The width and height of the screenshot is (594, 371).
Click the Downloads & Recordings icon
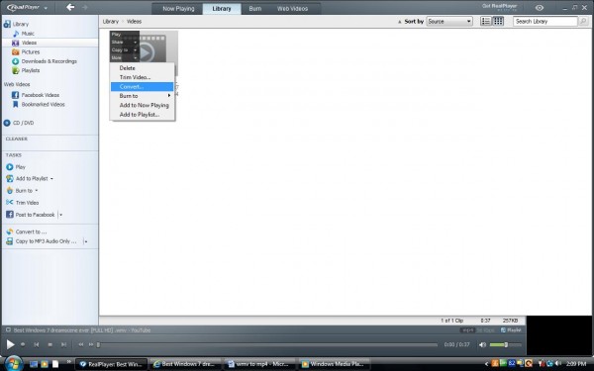click(15, 61)
